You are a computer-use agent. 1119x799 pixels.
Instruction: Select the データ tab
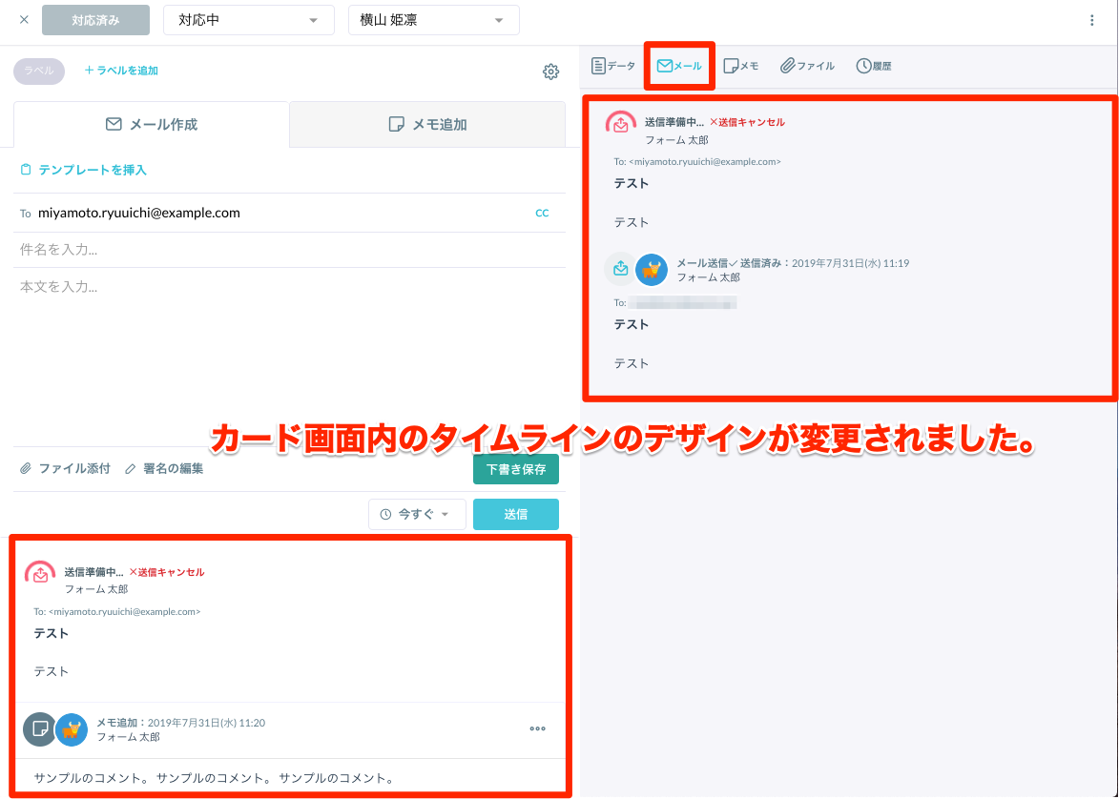pyautogui.click(x=612, y=66)
